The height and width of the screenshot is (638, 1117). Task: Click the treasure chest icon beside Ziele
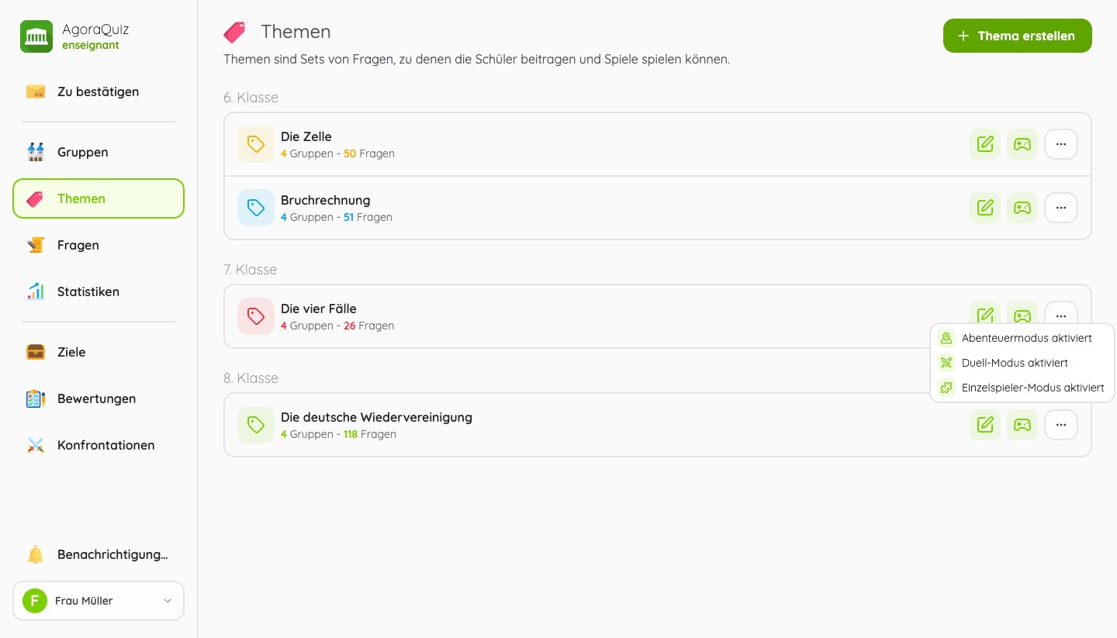(36, 352)
